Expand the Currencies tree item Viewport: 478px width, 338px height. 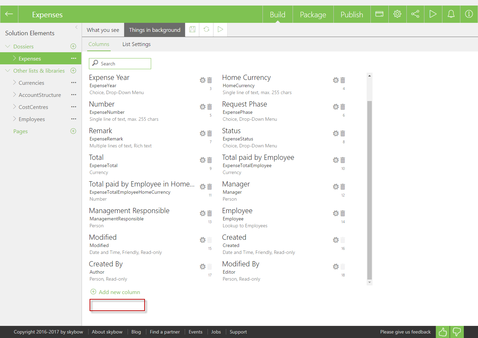(x=15, y=83)
